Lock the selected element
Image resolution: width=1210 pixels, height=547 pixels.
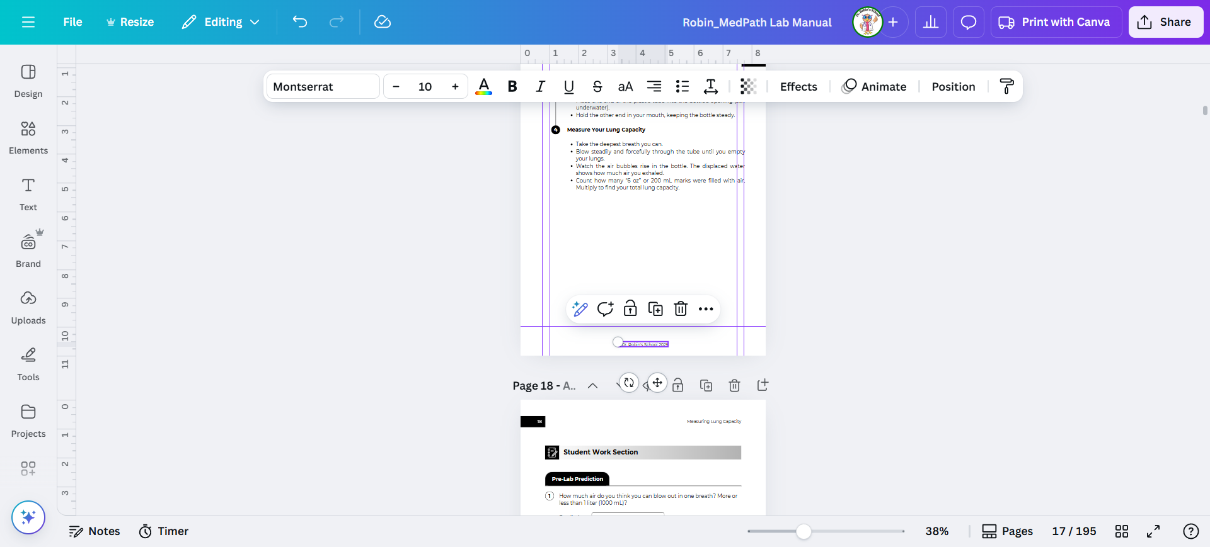(630, 309)
